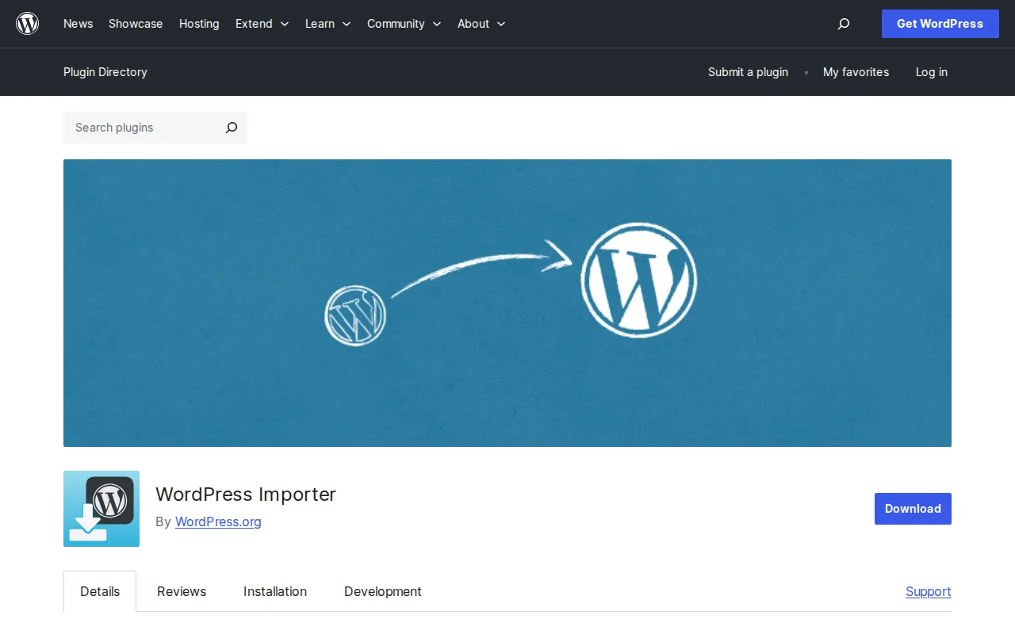
Task: Select the WordPress Importer plugin icon
Action: [101, 509]
